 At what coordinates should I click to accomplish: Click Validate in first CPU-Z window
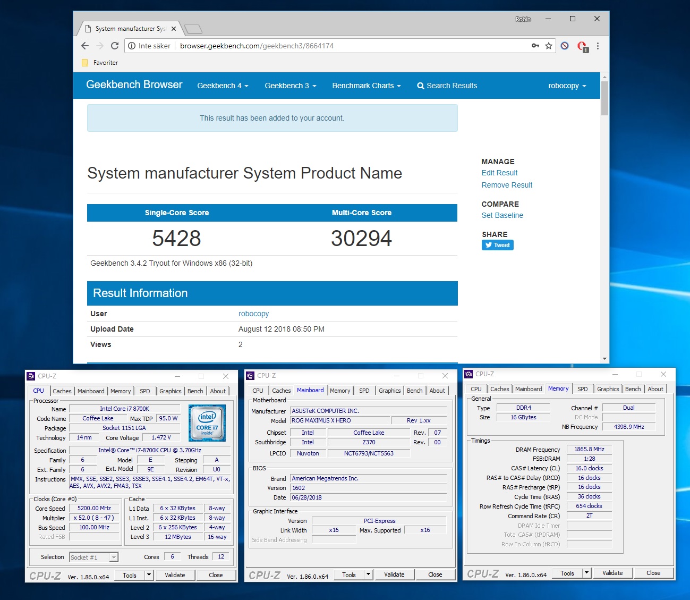point(175,575)
